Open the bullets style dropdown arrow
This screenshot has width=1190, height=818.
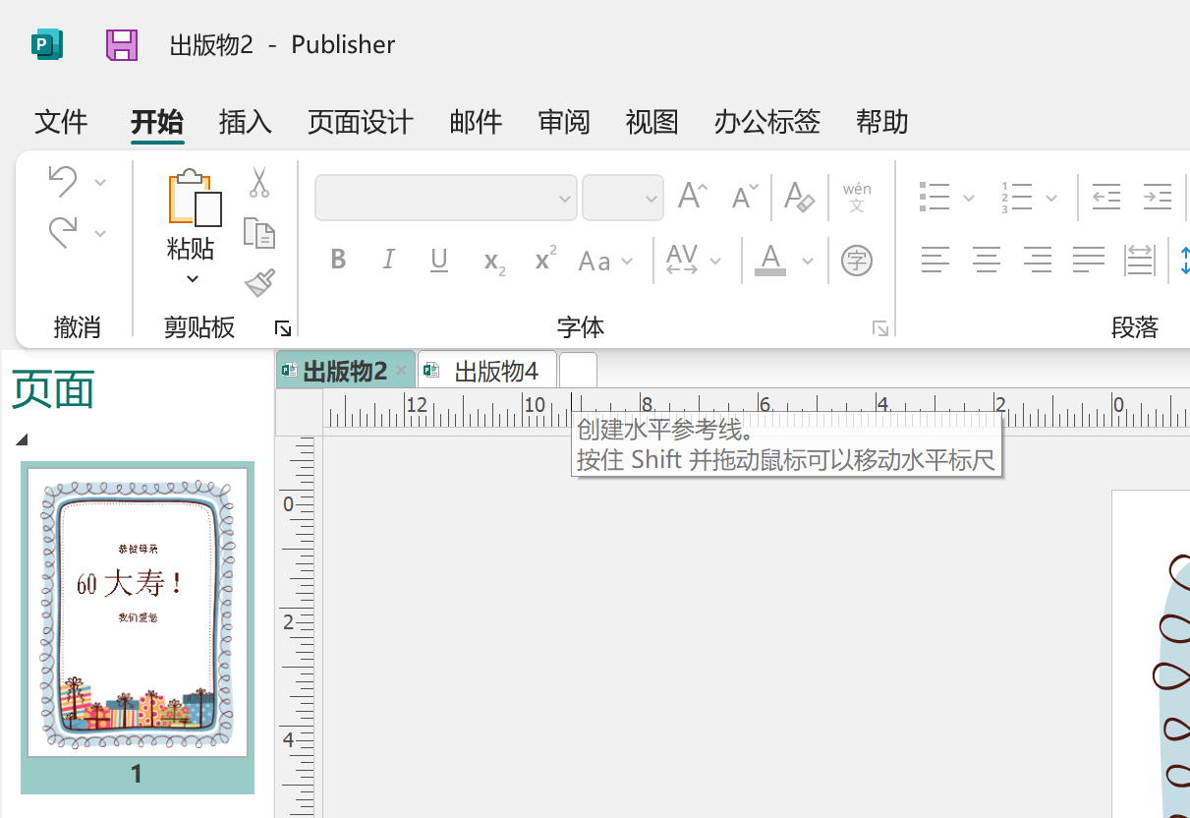click(969, 199)
